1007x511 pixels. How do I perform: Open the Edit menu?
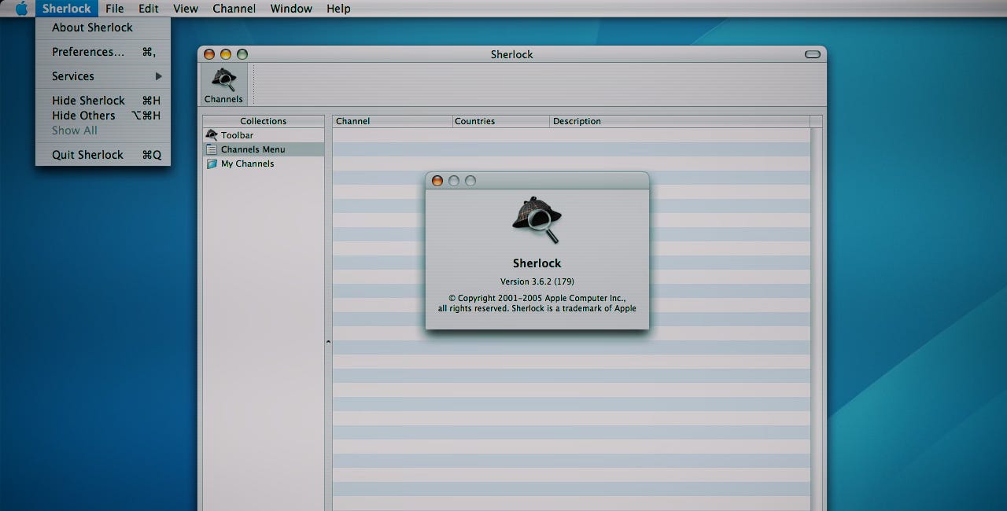[149, 9]
